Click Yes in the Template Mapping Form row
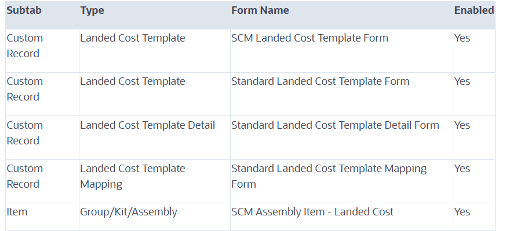The width and height of the screenshot is (506, 231). click(x=462, y=169)
